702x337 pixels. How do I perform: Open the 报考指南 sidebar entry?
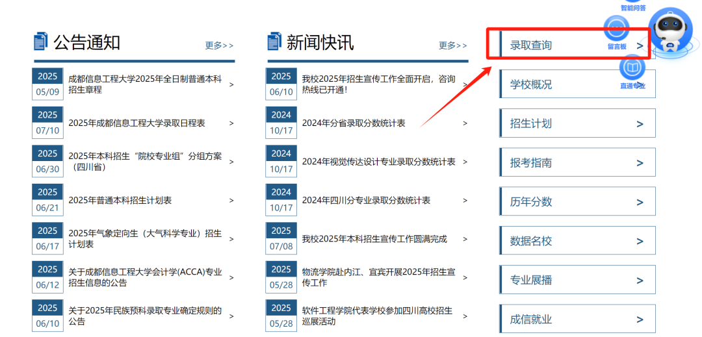[x=578, y=162]
